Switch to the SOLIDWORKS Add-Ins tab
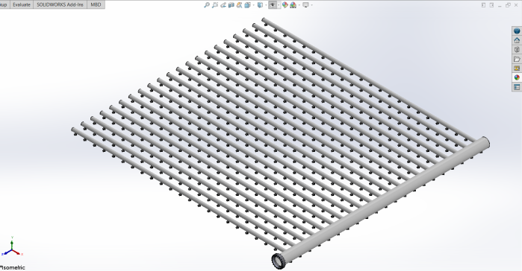Image resolution: width=522 pixels, height=271 pixels. click(x=60, y=4)
